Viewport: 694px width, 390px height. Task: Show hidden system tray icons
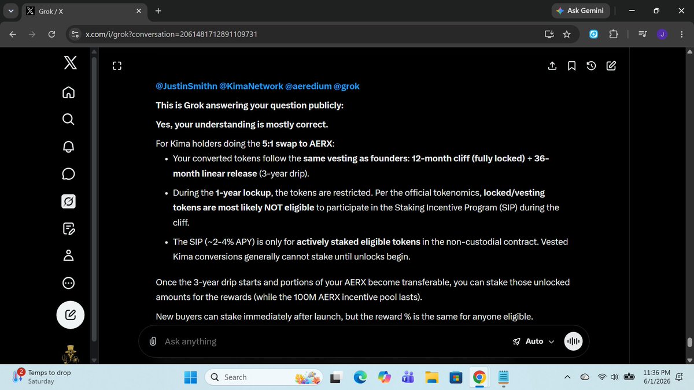(x=567, y=377)
